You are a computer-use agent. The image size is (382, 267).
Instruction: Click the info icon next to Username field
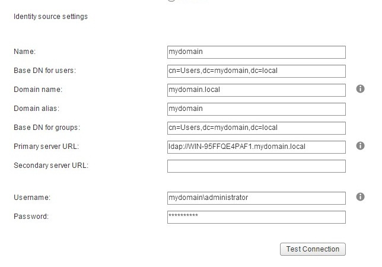[x=360, y=197]
